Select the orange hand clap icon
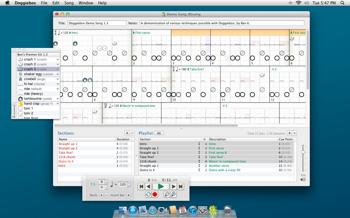The image size is (350, 218). (20, 104)
